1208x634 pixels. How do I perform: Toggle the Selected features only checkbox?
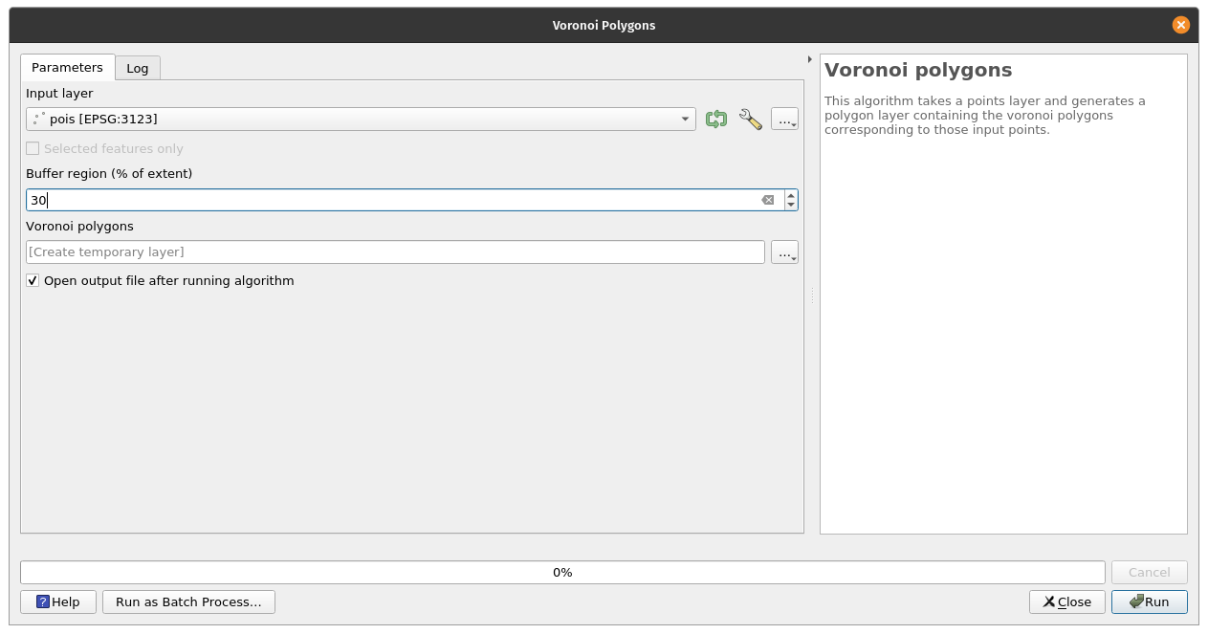point(33,149)
